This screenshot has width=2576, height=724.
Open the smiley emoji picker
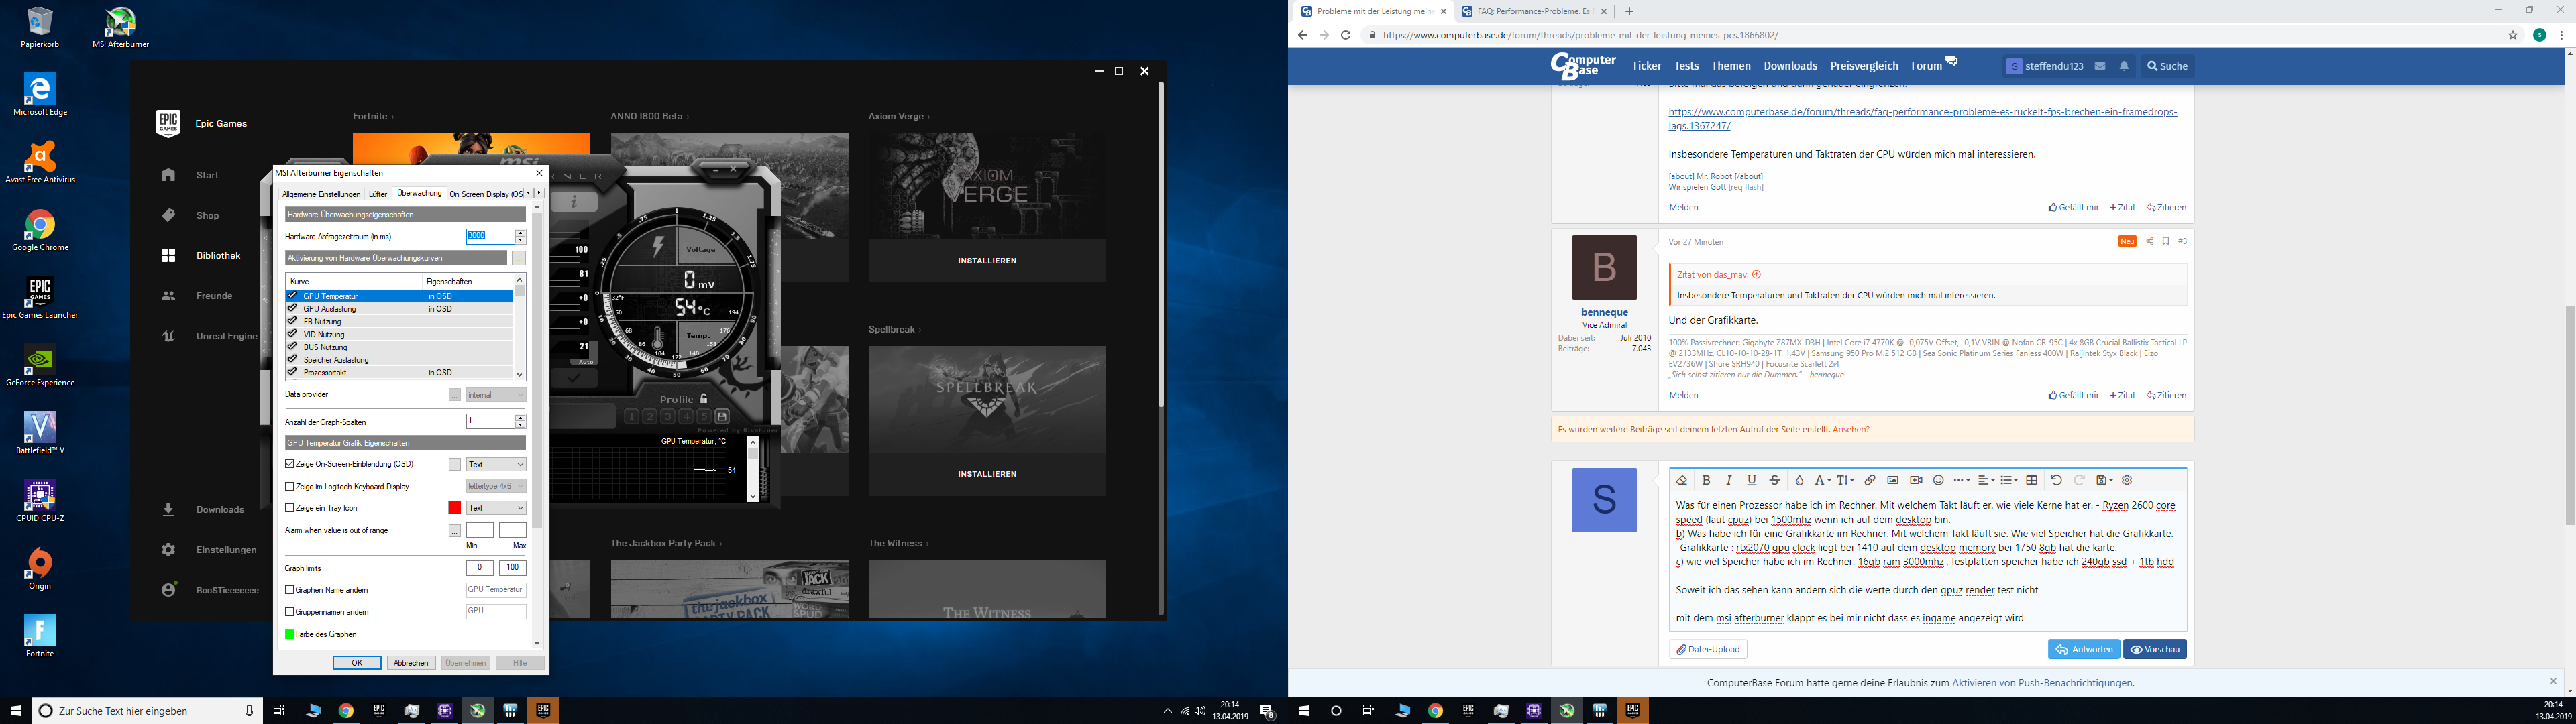pos(1938,480)
